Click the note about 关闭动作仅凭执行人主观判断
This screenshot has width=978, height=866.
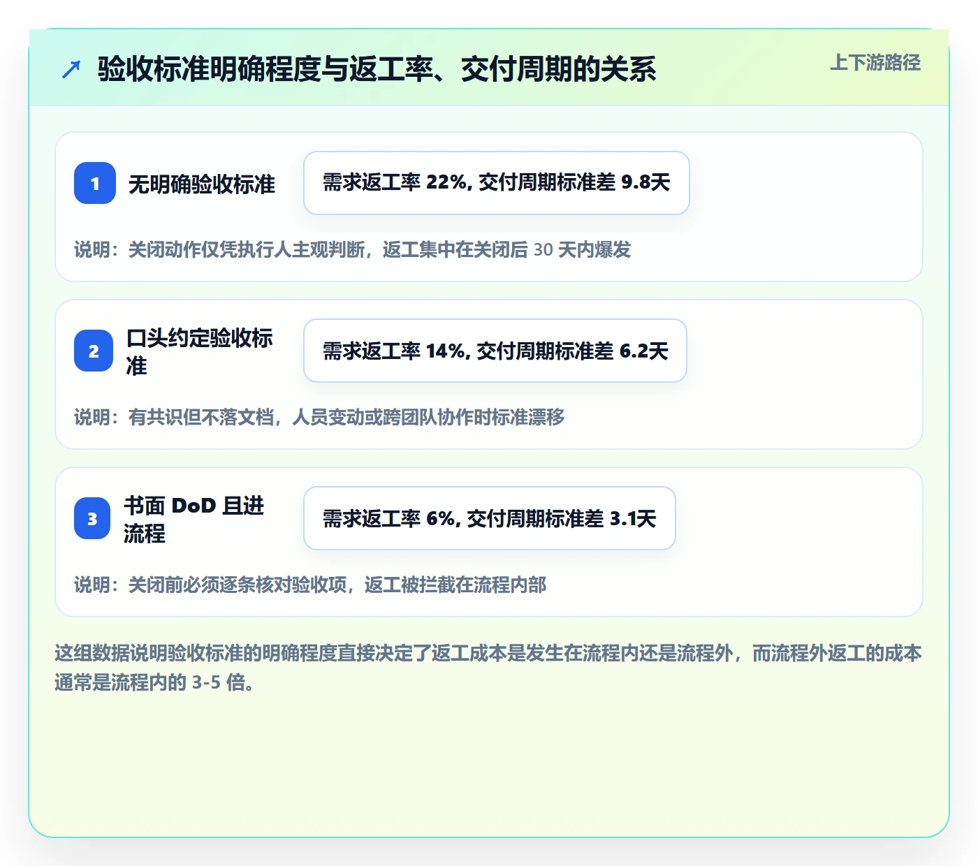point(353,249)
